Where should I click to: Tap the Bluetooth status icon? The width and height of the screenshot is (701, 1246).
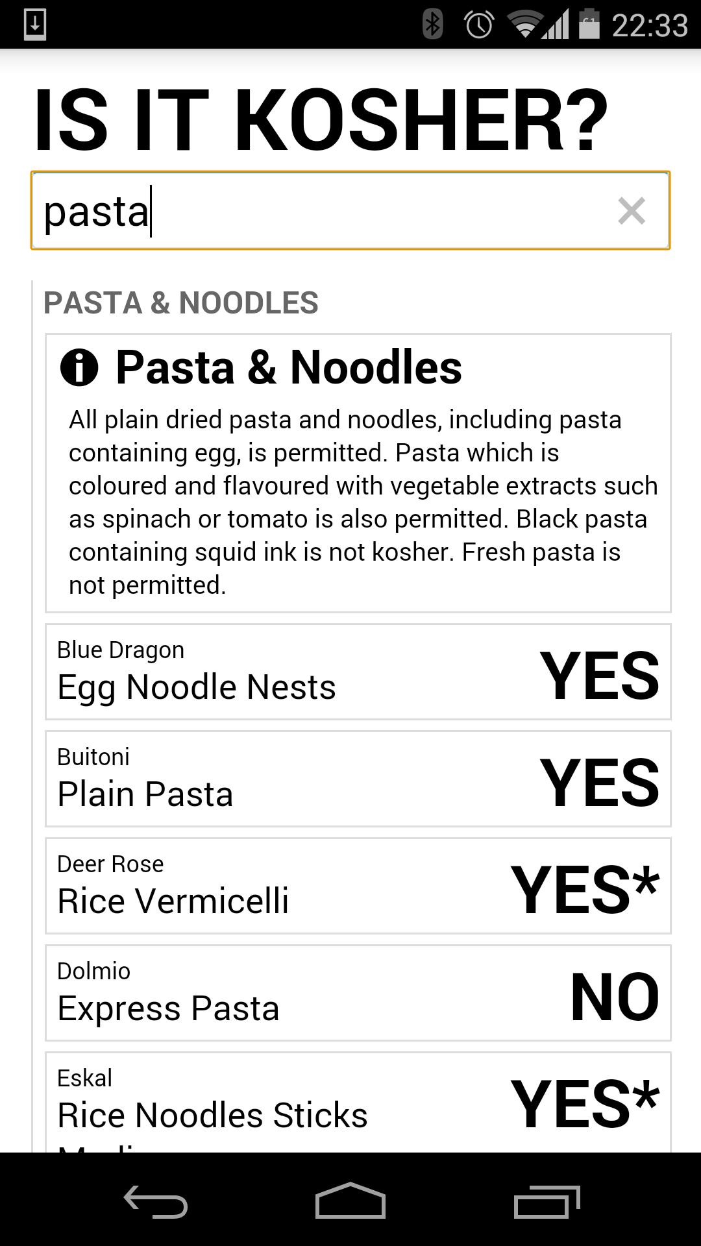click(432, 25)
